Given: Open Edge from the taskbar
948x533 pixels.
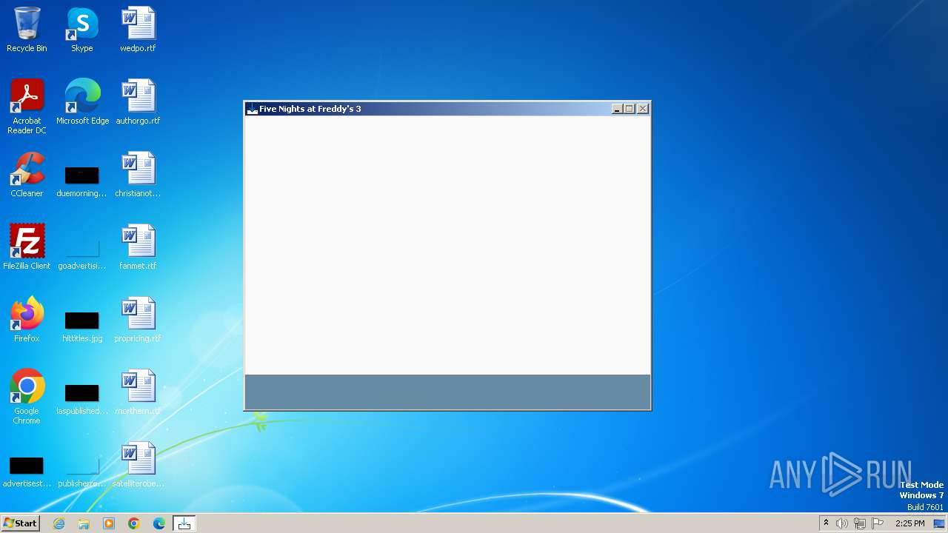Looking at the screenshot, I should 159,523.
